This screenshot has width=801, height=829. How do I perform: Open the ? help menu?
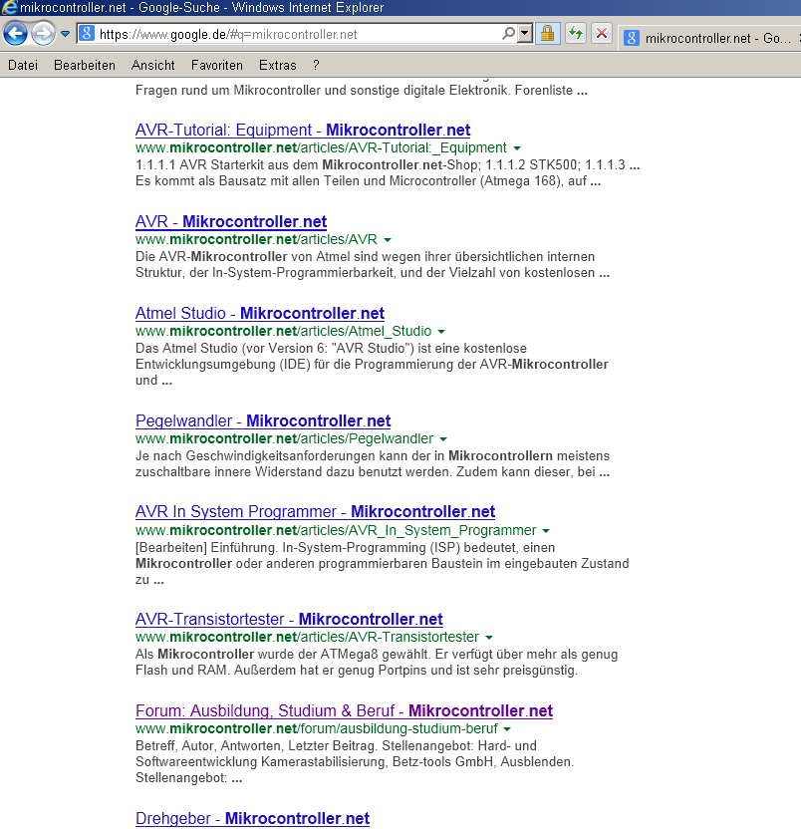coord(316,65)
